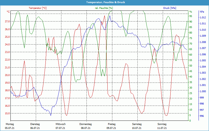This screenshot has height=131, width=209.
Task: Click the 30 humidity axis value
Action: (191, 88)
